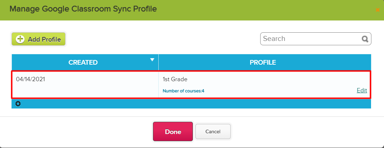Viewport: 384px width, 148px height.
Task: Click the magnifying glass search icon
Action: (x=365, y=39)
